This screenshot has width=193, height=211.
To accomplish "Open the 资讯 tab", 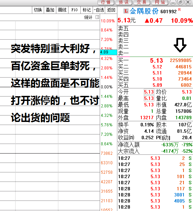I will click(124, 2).
